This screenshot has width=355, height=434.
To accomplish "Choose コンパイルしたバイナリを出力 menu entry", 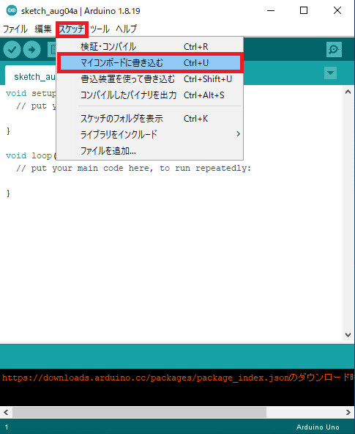I will tap(150, 95).
